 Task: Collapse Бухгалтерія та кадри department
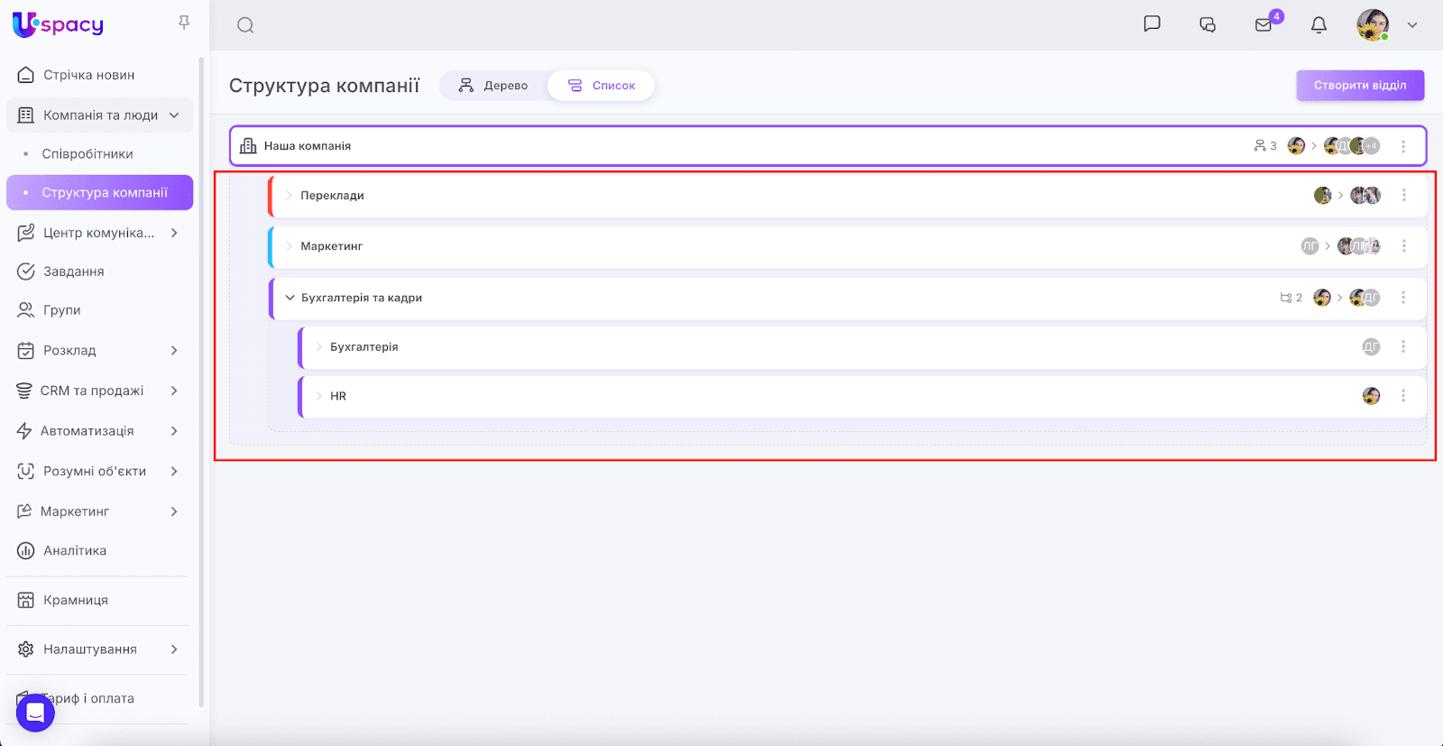(x=290, y=298)
